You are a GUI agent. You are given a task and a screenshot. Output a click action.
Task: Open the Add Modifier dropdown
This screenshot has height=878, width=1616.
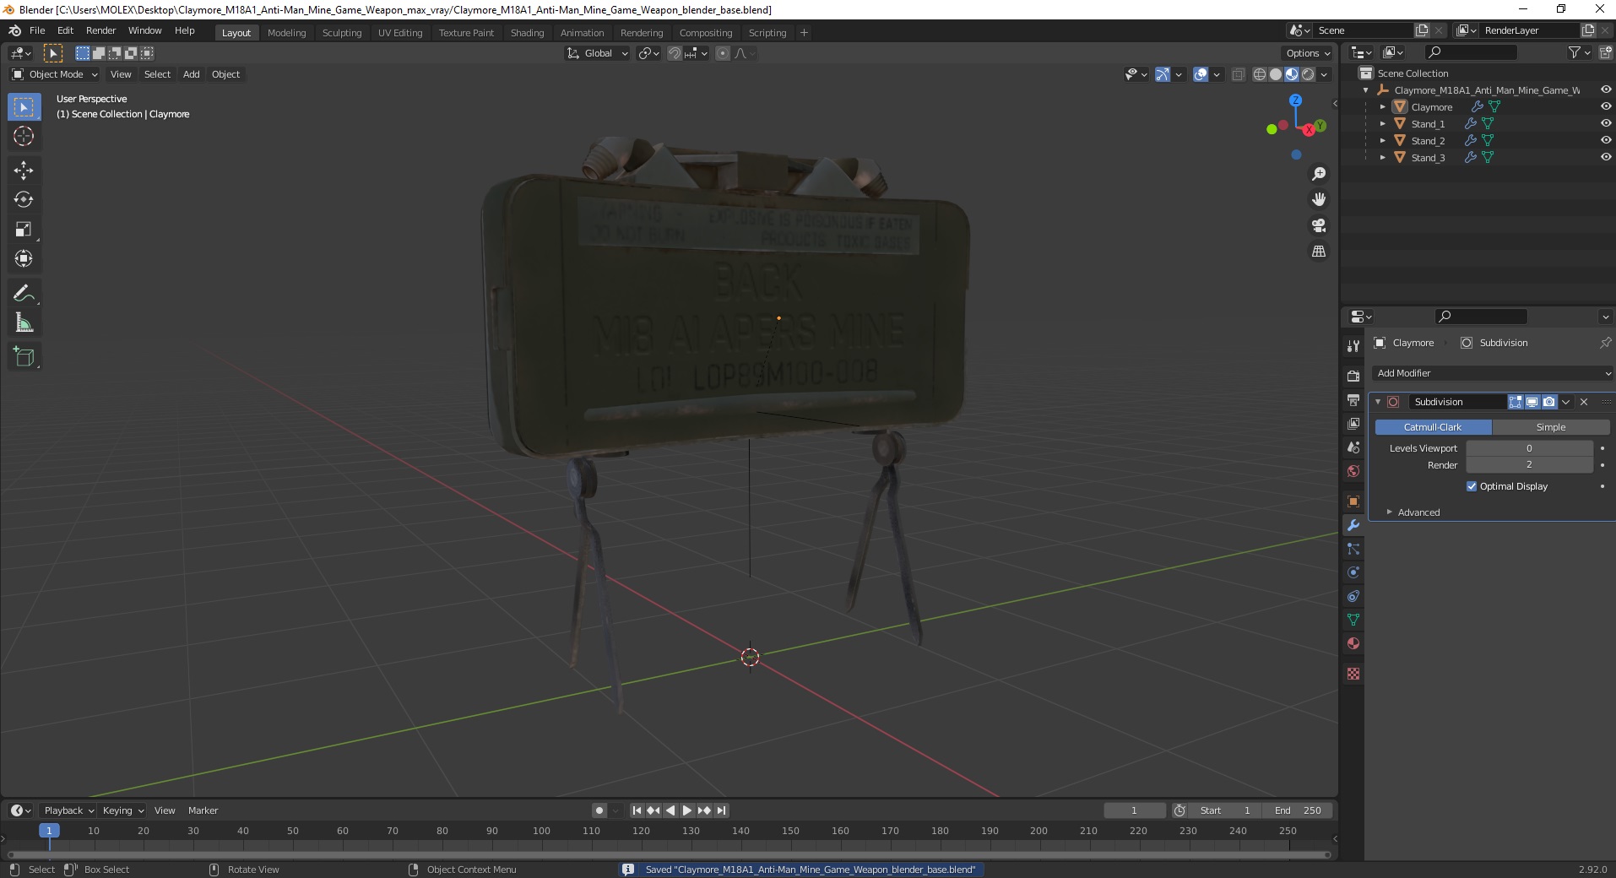tap(1493, 373)
